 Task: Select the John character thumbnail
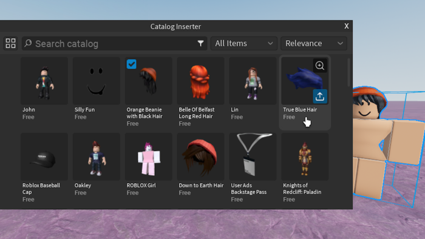(44, 81)
